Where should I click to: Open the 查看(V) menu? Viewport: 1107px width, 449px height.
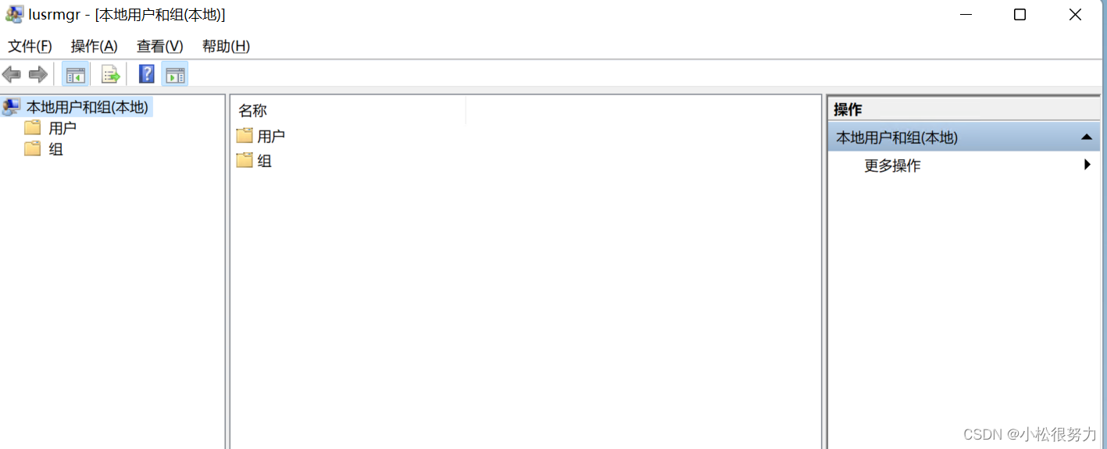tap(159, 46)
